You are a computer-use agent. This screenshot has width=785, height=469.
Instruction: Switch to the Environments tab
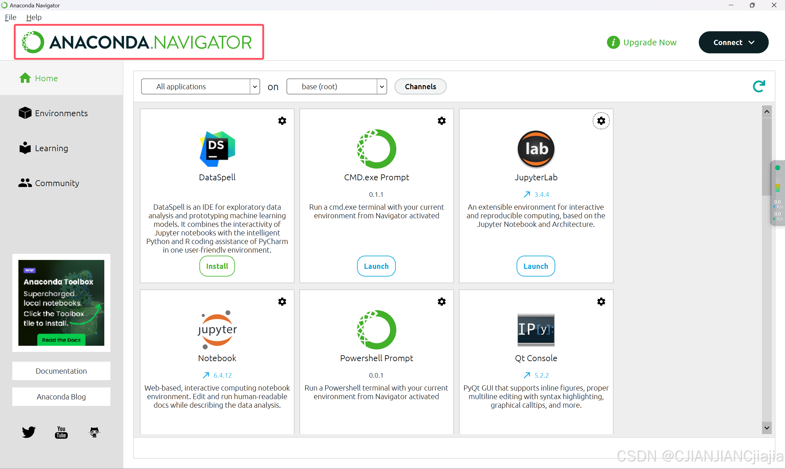(x=61, y=113)
